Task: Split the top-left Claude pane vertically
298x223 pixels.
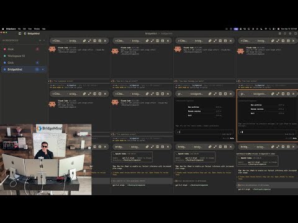Action: point(94,41)
